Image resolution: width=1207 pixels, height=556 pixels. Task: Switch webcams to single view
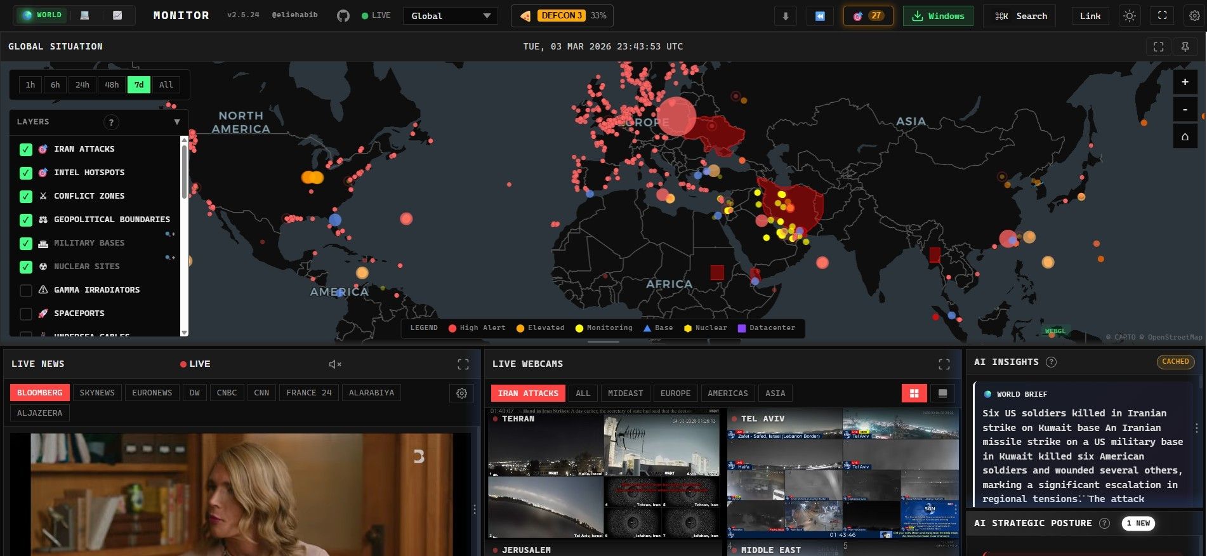tap(943, 394)
